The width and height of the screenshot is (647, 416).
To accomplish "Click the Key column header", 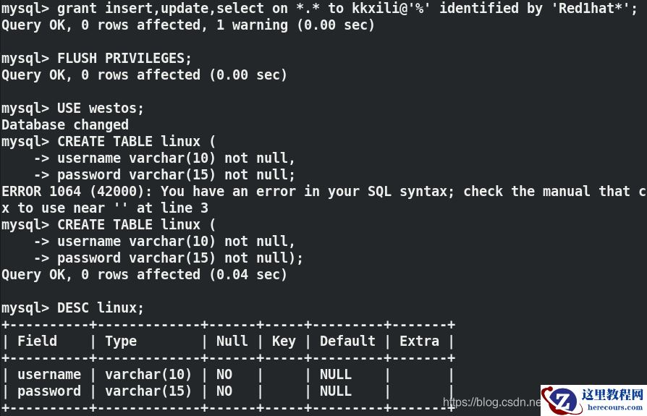I will tap(284, 341).
